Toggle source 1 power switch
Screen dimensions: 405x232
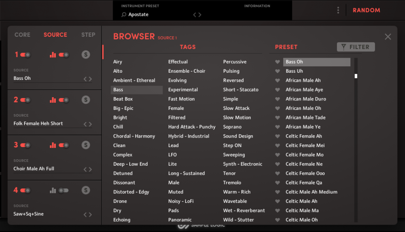tap(25, 55)
